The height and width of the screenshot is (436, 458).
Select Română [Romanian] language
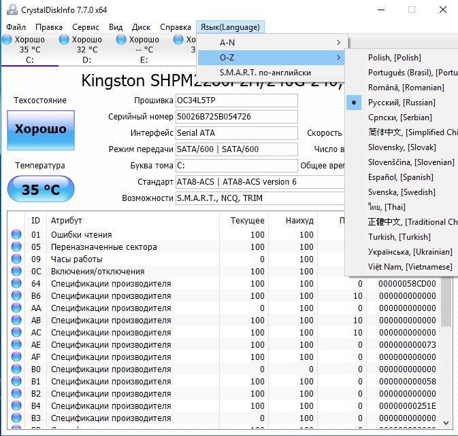[x=402, y=88]
